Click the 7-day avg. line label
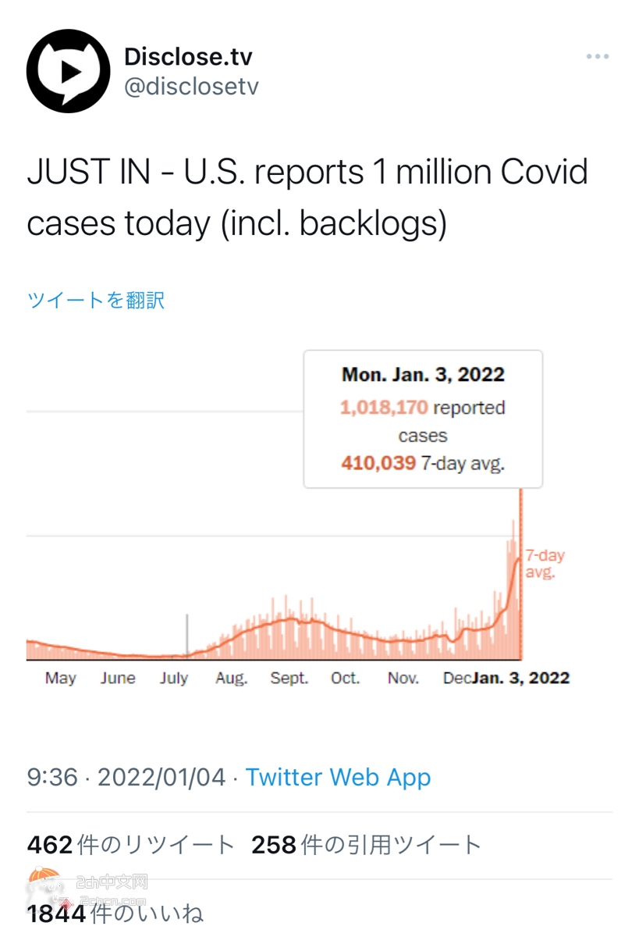This screenshot has width=639, height=937. coord(545,564)
